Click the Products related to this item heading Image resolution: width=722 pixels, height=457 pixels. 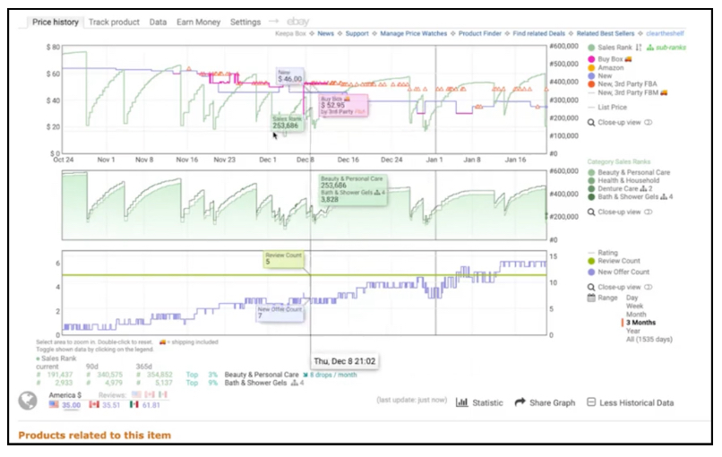94,435
